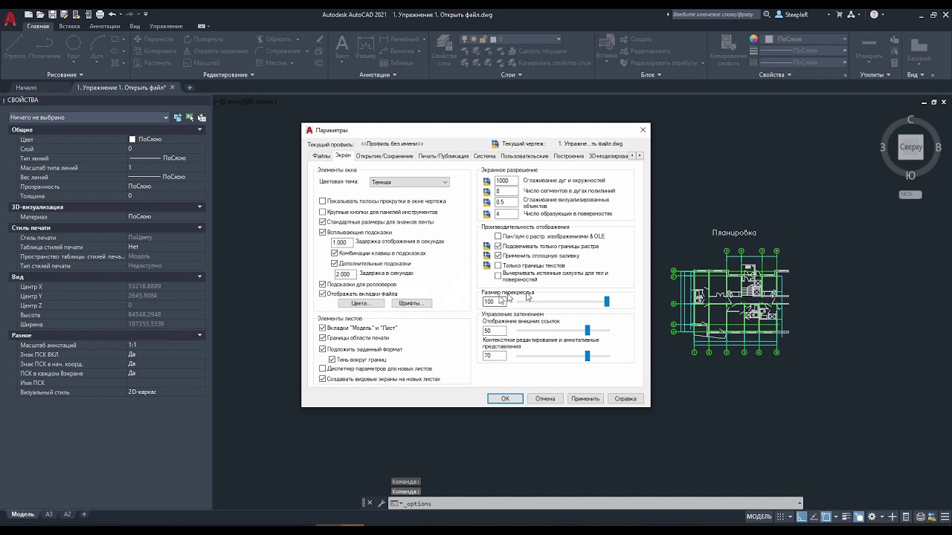Image resolution: width=952 pixels, height=535 pixels.
Task: Switch to the 'Система' tab in Options
Action: click(x=484, y=156)
